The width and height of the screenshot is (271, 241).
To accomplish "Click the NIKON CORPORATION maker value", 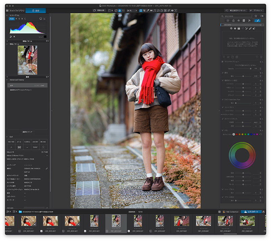I will coord(32,179).
